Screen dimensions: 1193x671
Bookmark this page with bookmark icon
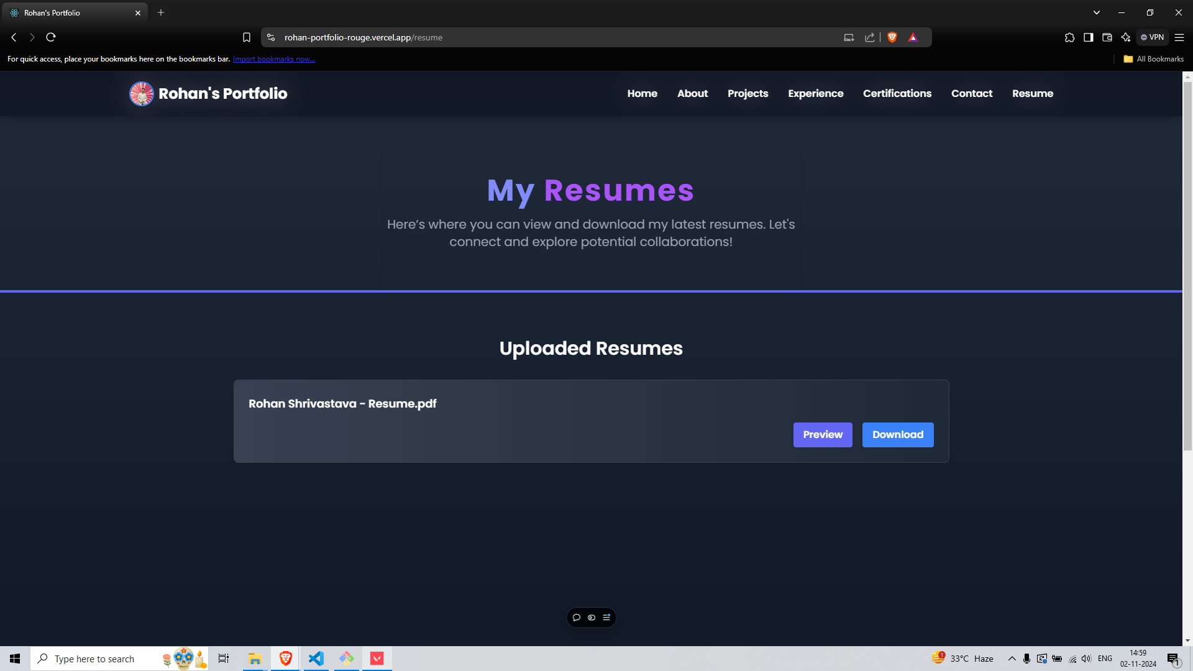coord(247,37)
